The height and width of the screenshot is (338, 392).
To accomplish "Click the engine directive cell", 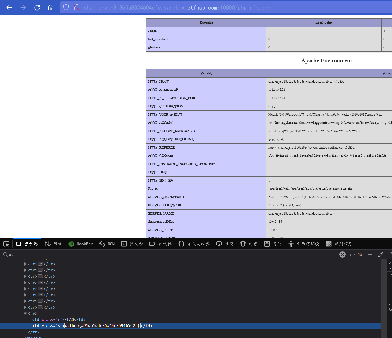I will [x=206, y=31].
